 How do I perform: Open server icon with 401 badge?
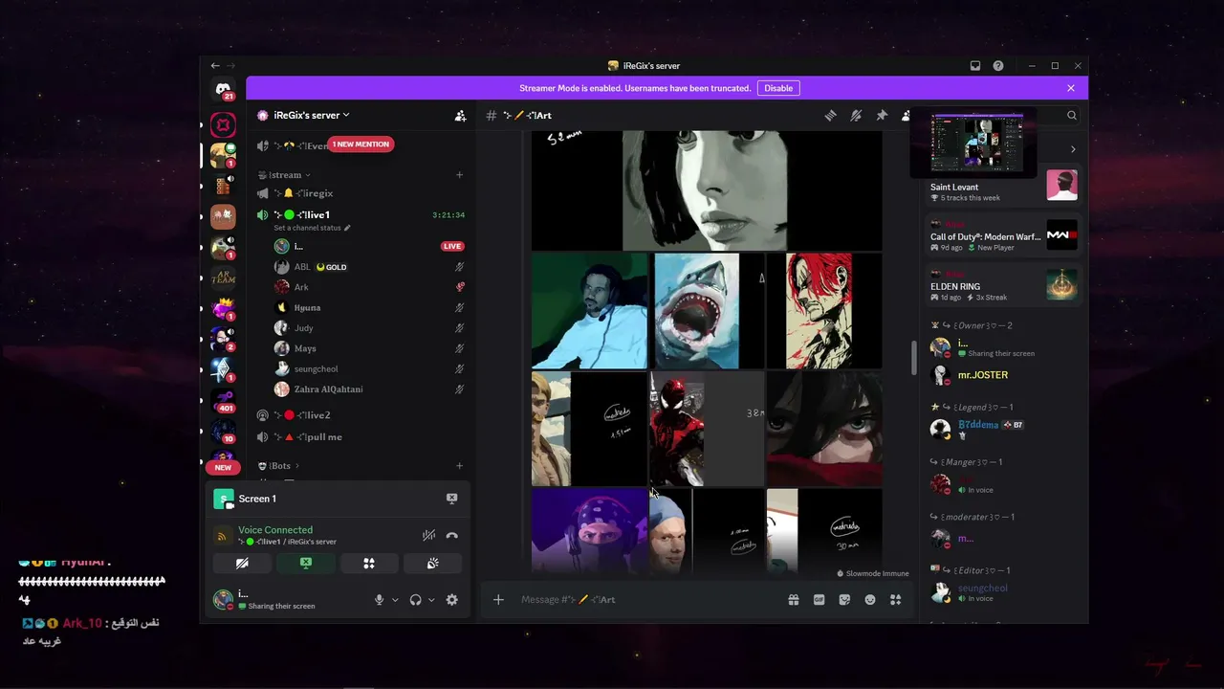(224, 401)
